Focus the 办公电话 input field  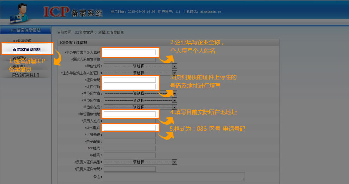click(130, 128)
